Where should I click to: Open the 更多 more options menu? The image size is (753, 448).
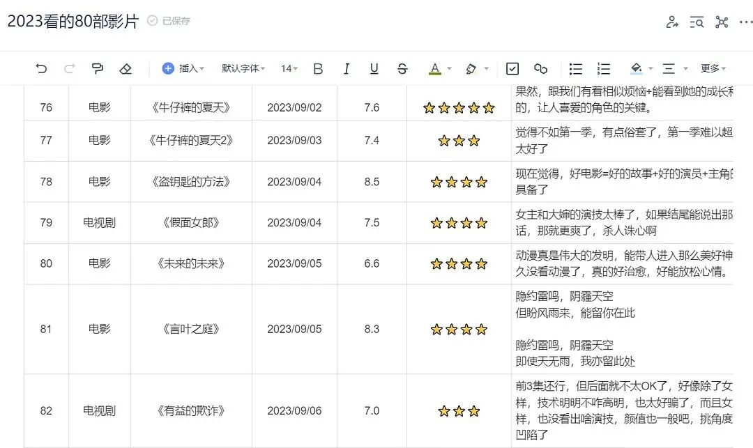point(713,68)
